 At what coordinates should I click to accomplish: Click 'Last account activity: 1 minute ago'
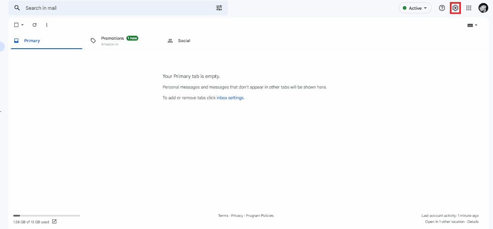pyautogui.click(x=450, y=216)
